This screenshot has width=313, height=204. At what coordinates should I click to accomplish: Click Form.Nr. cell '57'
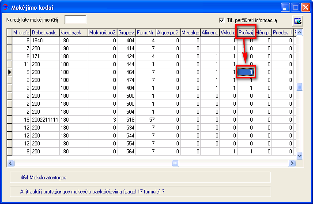[x=146, y=120]
